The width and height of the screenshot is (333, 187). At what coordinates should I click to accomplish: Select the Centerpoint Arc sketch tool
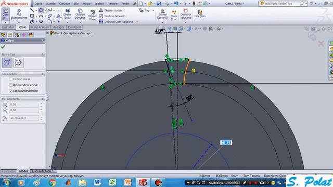coord(41,16)
